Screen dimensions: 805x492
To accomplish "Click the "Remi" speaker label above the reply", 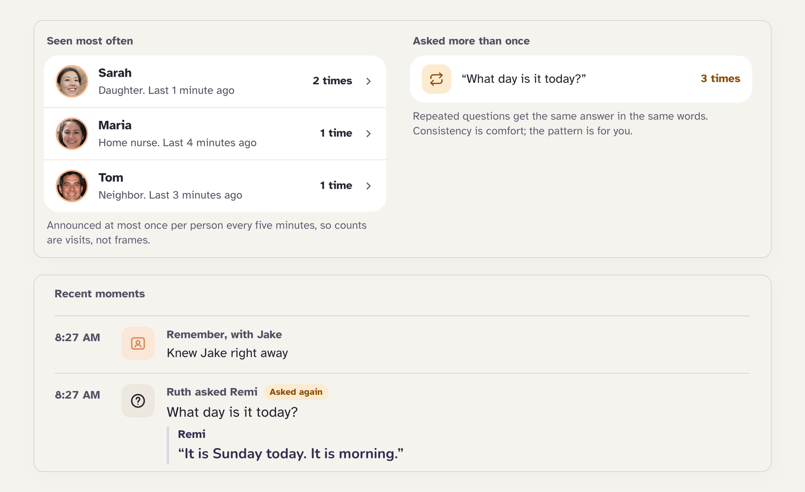I will pos(192,434).
